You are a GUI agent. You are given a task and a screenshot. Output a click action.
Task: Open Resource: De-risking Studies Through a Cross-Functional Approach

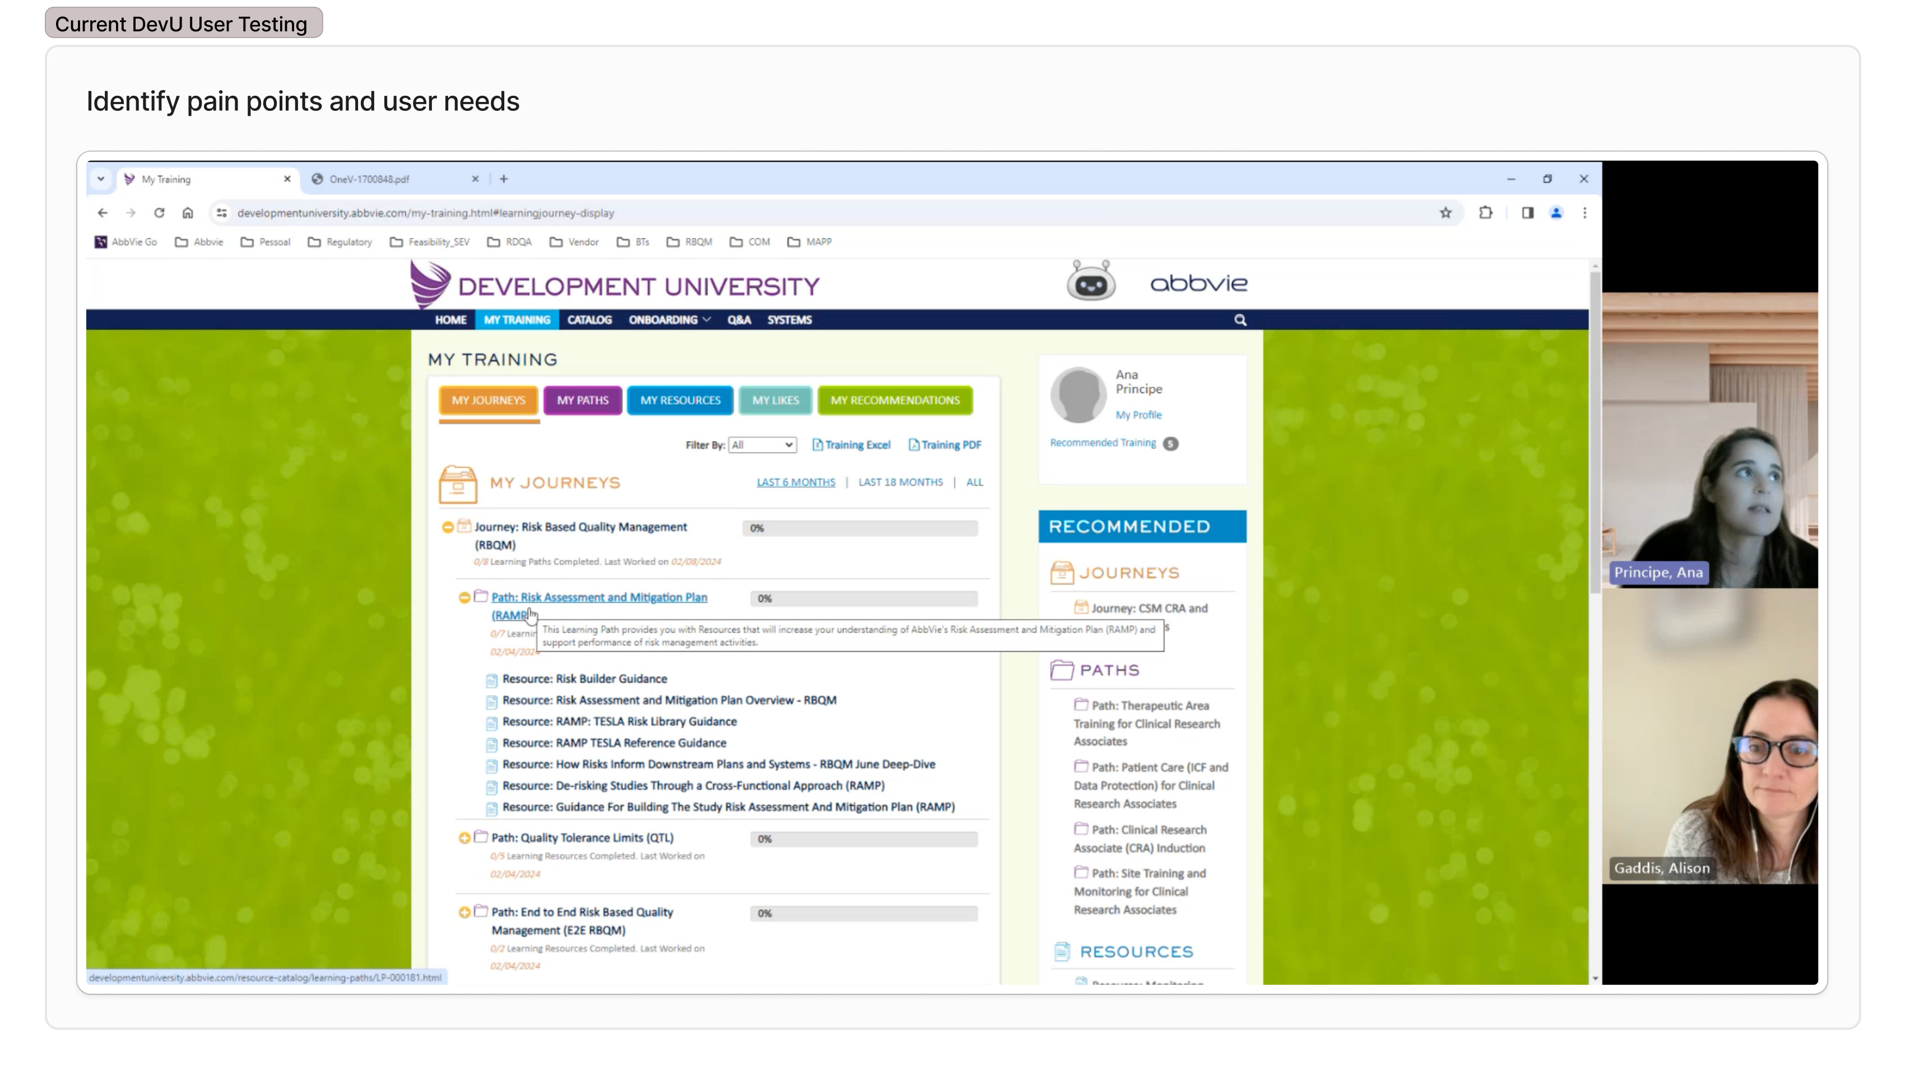(693, 786)
